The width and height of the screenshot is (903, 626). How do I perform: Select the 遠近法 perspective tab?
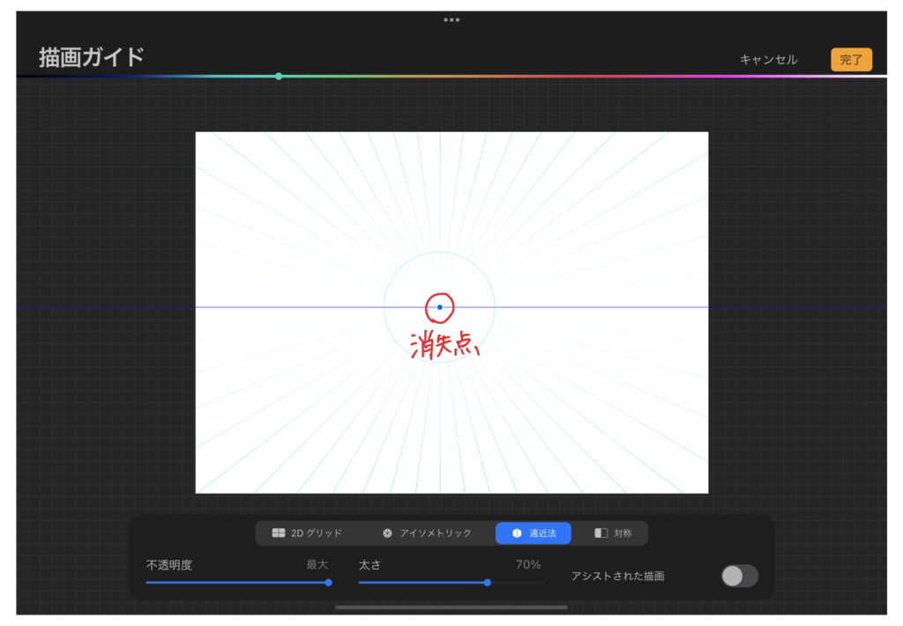534,533
